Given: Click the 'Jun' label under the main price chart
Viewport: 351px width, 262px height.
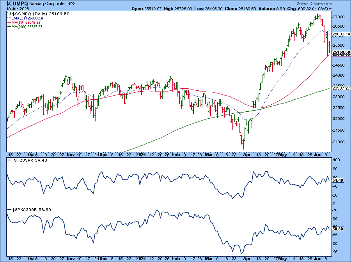Looking at the screenshot, I should 318,155.
